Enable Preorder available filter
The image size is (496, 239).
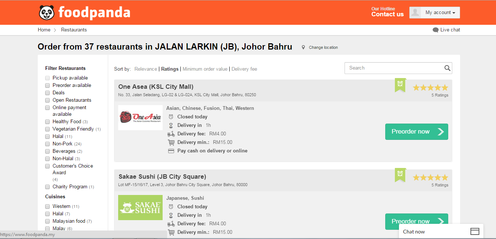coord(47,85)
